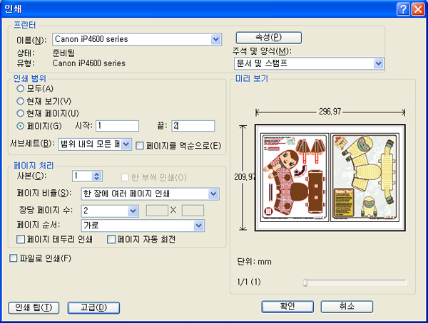Viewport: 428px width, 323px height.
Task: Click the help question mark icon
Action: point(403,9)
